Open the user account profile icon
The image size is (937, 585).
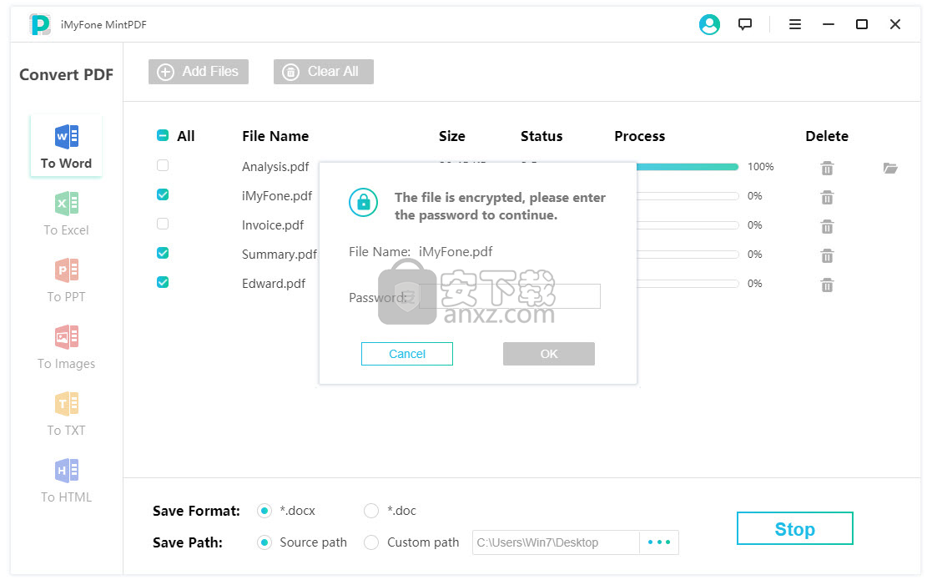click(709, 24)
